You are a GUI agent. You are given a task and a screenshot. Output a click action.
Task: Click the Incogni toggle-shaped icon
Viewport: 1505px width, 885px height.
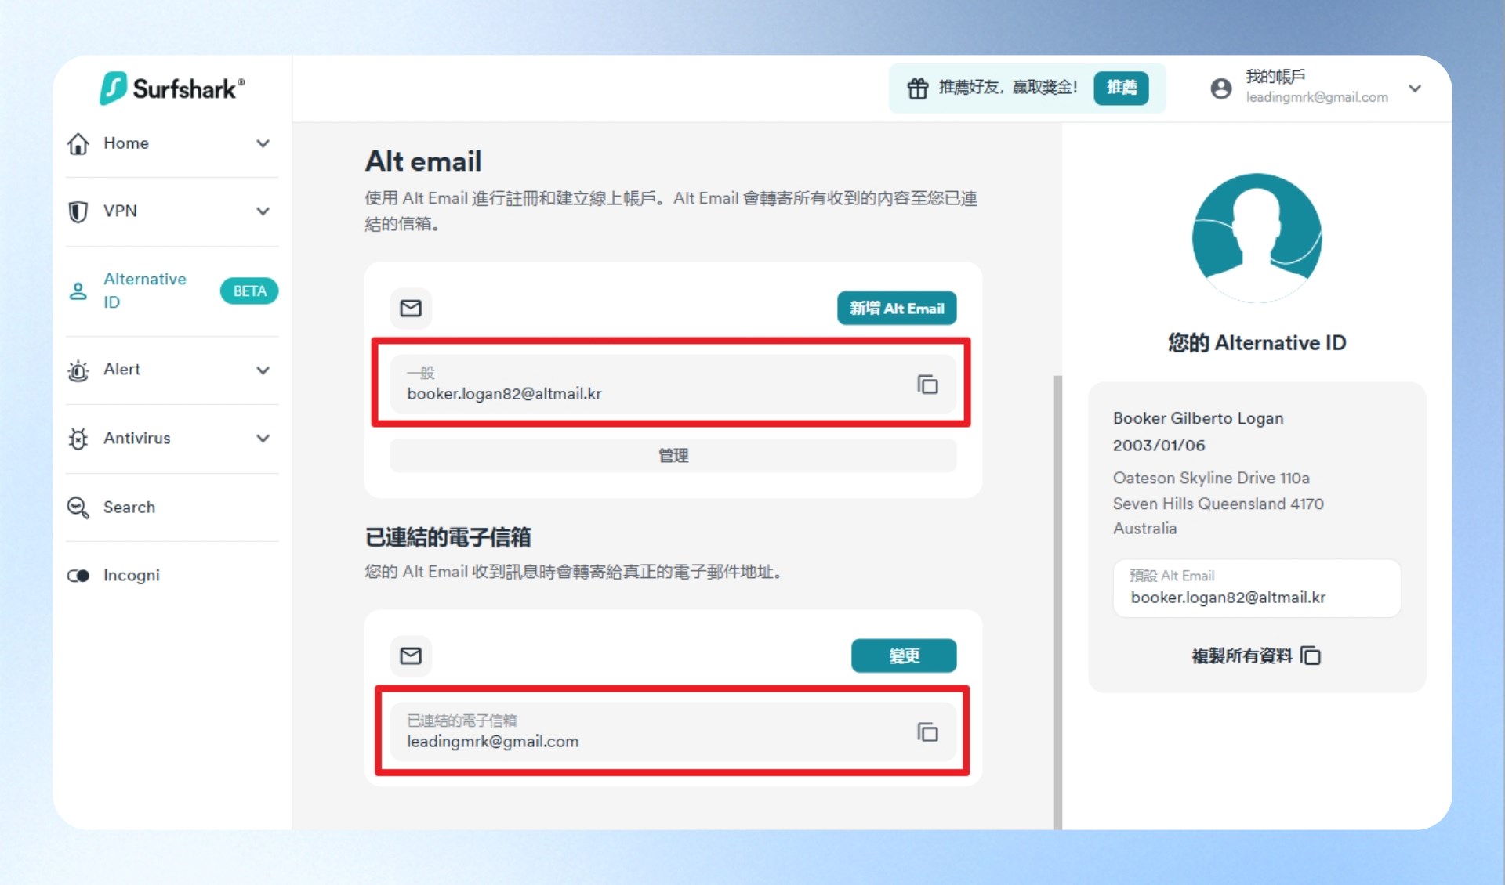78,576
